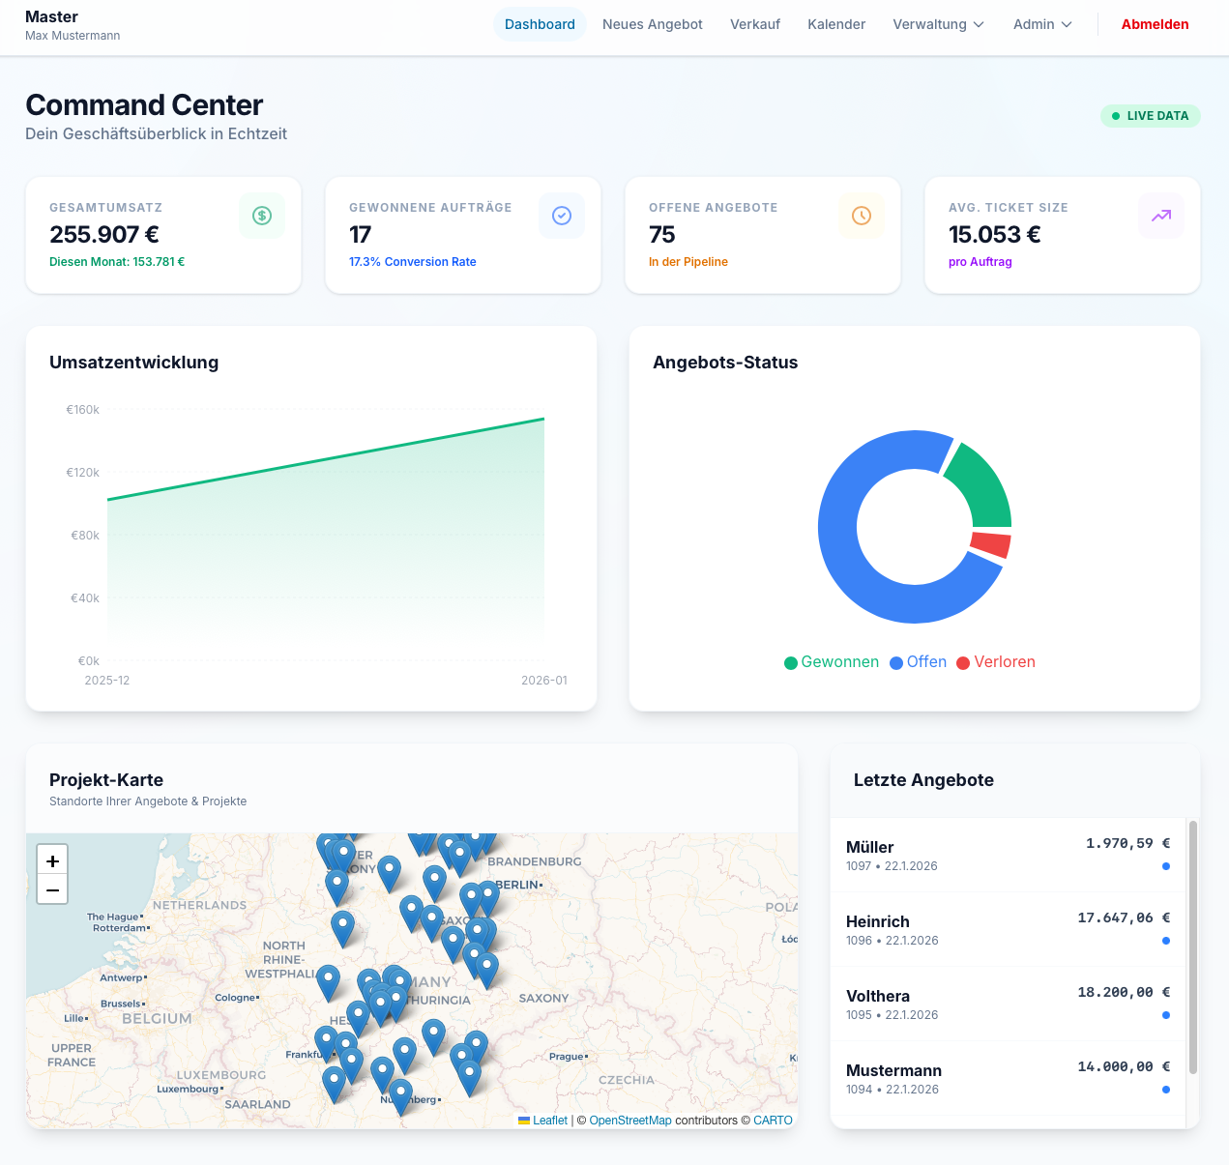This screenshot has width=1229, height=1165.
Task: Click the checkmark icon on Gewonnene Aufträge card
Action: coord(562,216)
